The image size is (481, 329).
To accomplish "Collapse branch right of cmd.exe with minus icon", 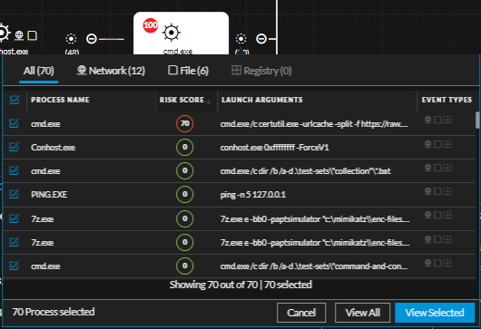I will pos(261,39).
